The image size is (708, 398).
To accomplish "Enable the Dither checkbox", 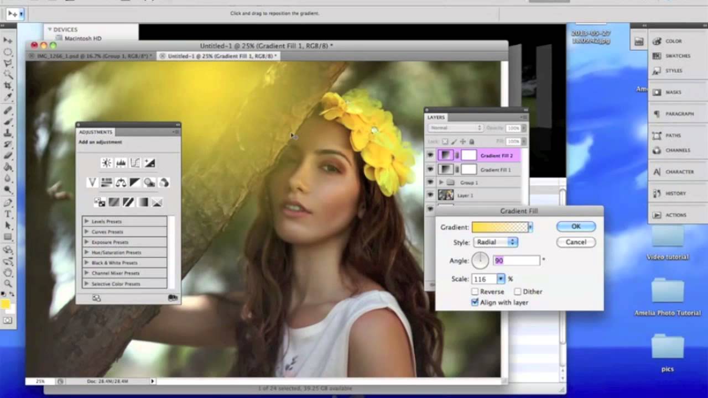I will [518, 291].
